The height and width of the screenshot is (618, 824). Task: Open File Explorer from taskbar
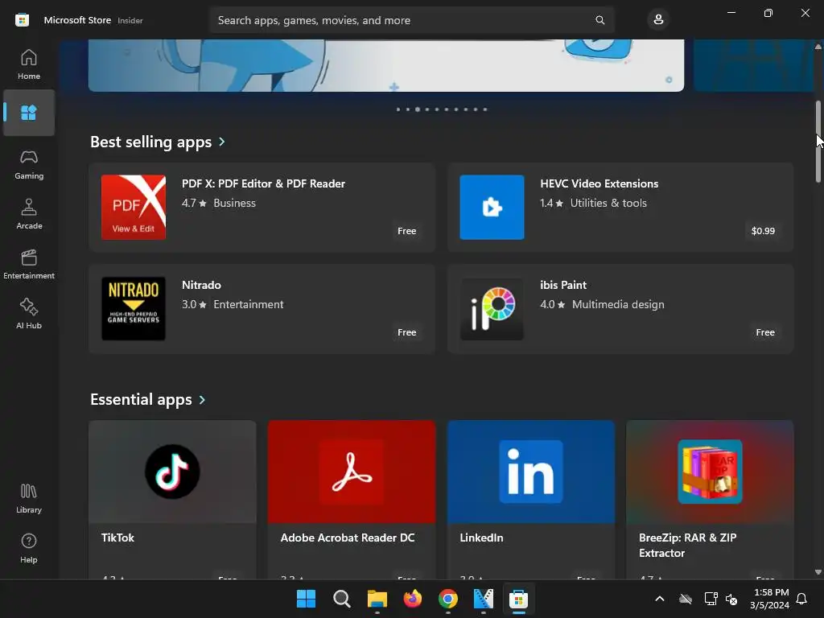click(x=377, y=599)
